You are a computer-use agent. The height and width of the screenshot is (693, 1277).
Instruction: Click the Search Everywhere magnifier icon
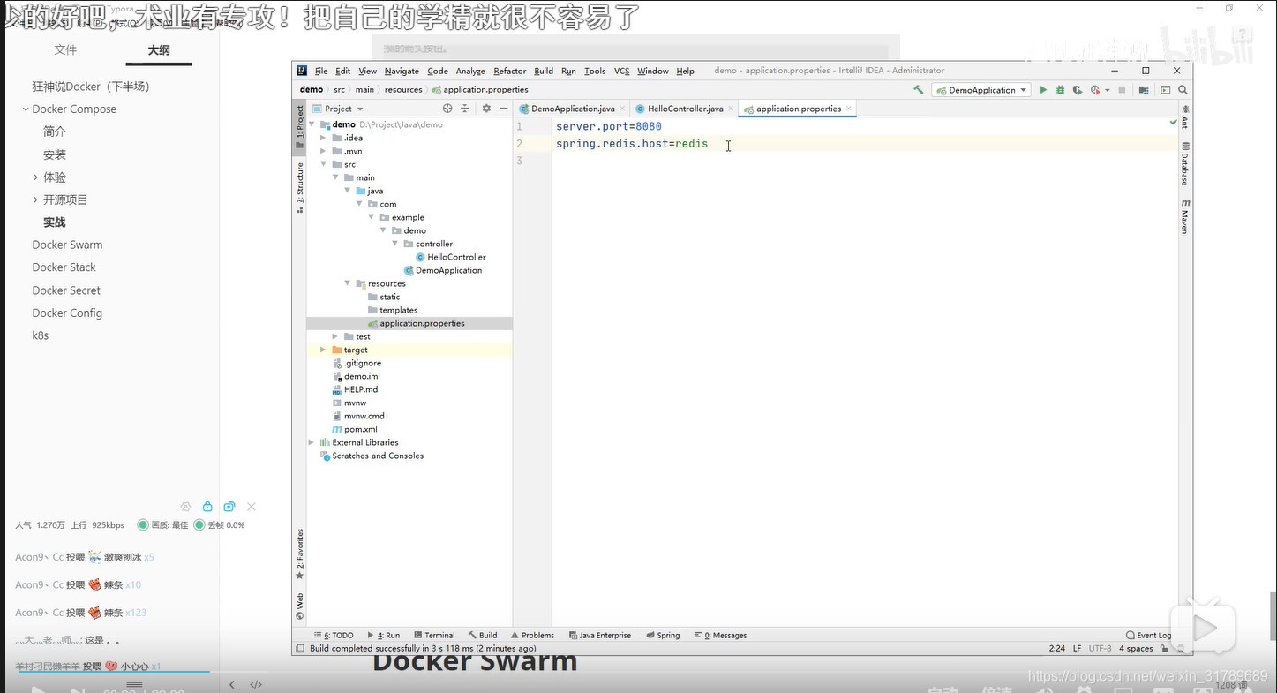(x=1183, y=90)
